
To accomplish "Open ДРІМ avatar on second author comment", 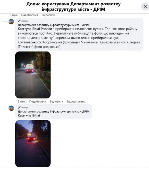I will point(11,108).
